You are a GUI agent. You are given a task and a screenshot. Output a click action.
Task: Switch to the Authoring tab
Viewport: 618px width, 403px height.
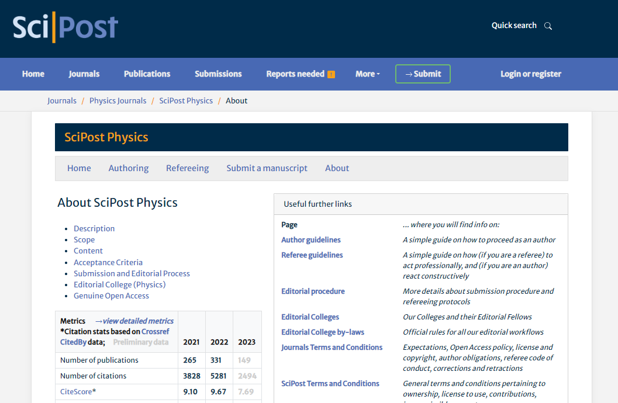pyautogui.click(x=129, y=168)
